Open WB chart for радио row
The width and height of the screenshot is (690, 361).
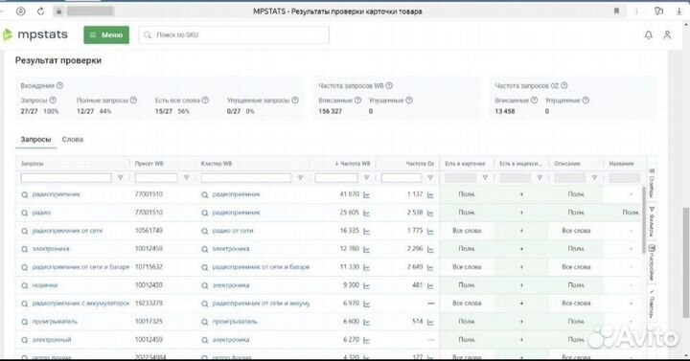click(x=366, y=213)
